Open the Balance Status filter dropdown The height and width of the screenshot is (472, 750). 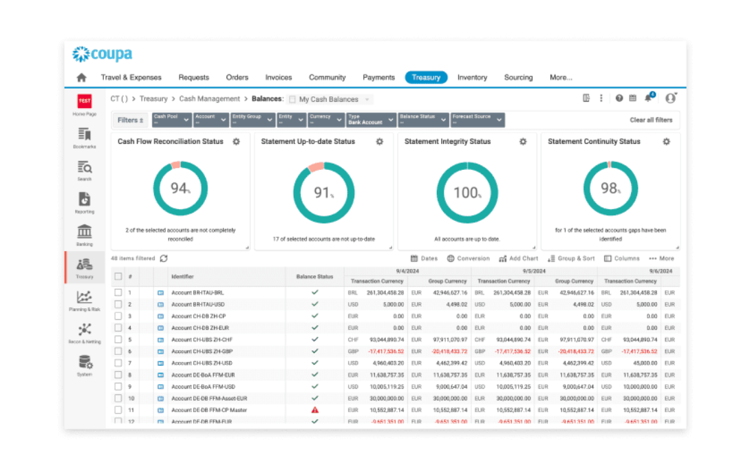pos(423,120)
